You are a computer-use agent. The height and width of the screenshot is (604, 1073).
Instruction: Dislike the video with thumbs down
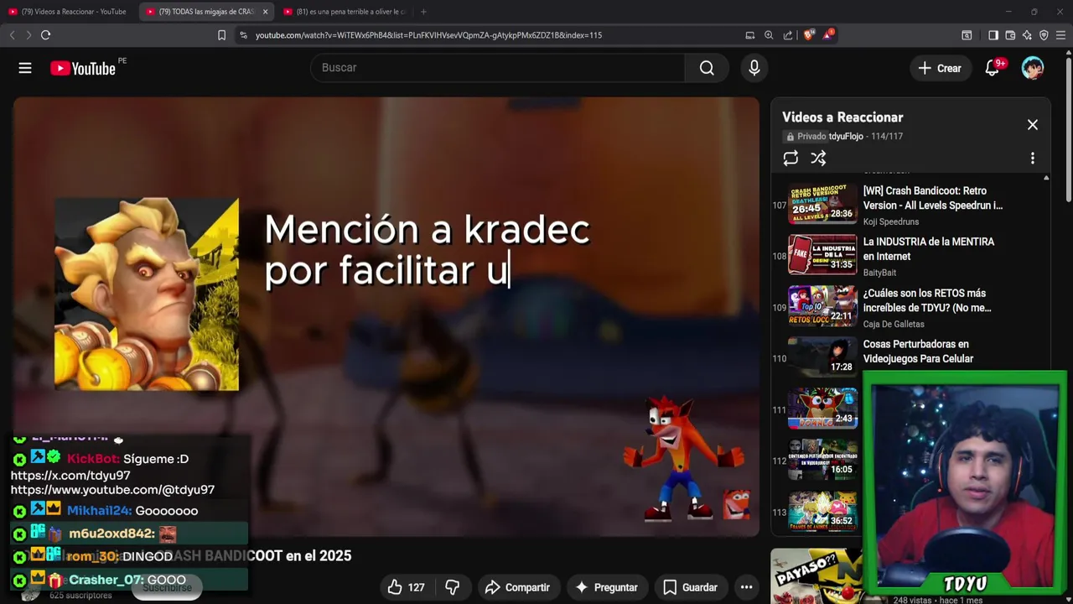pyautogui.click(x=453, y=587)
